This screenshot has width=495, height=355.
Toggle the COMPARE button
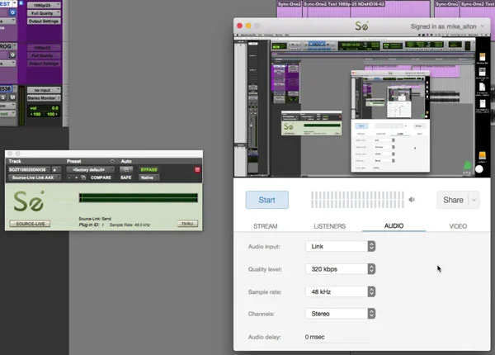[101, 177]
